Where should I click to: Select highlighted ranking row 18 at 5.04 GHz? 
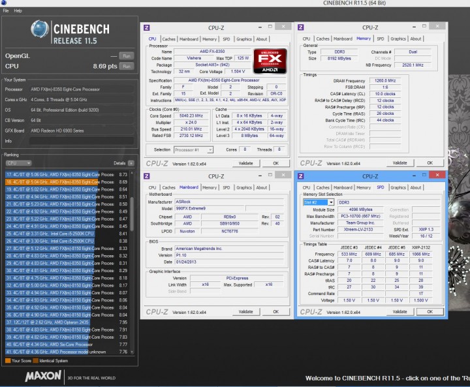67,182
